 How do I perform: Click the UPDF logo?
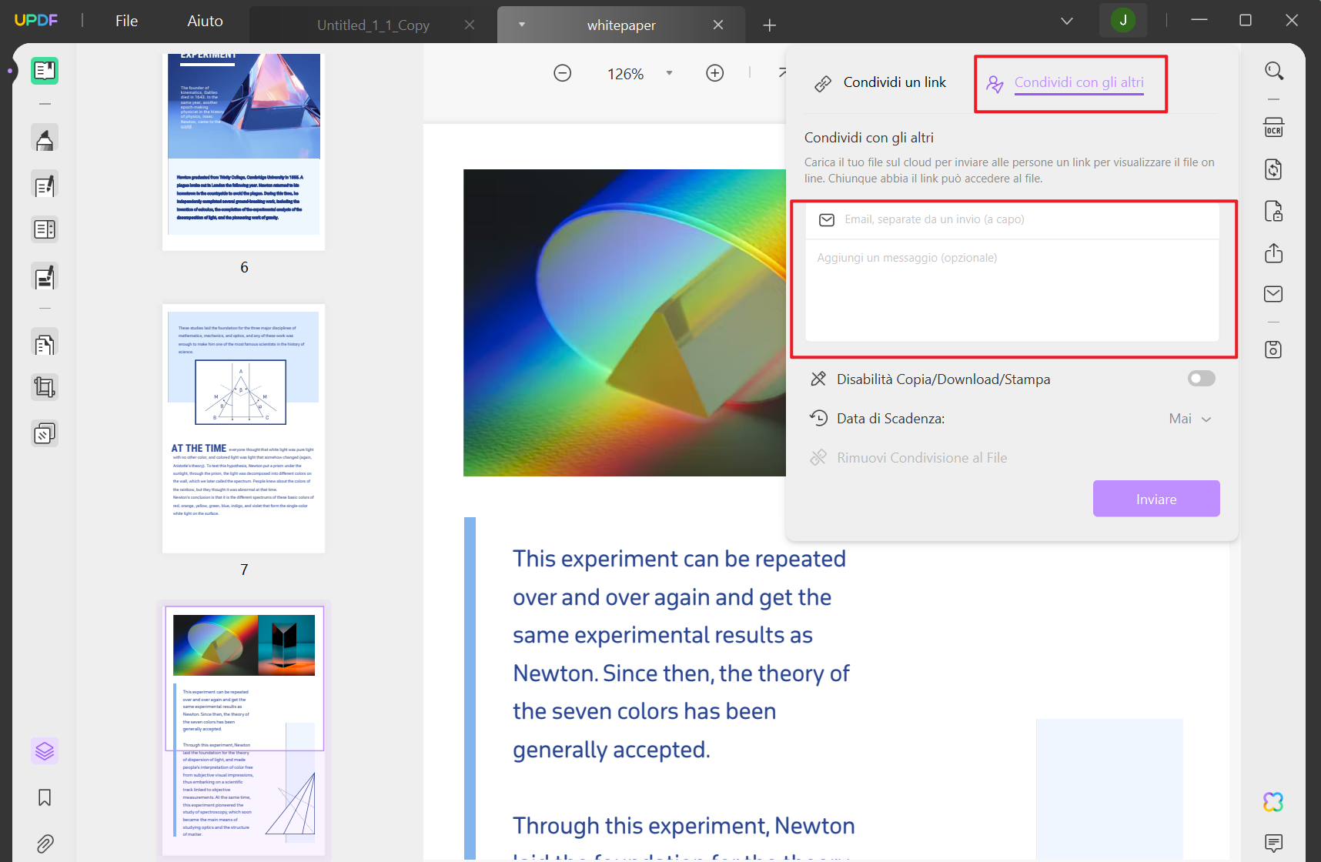[36, 20]
